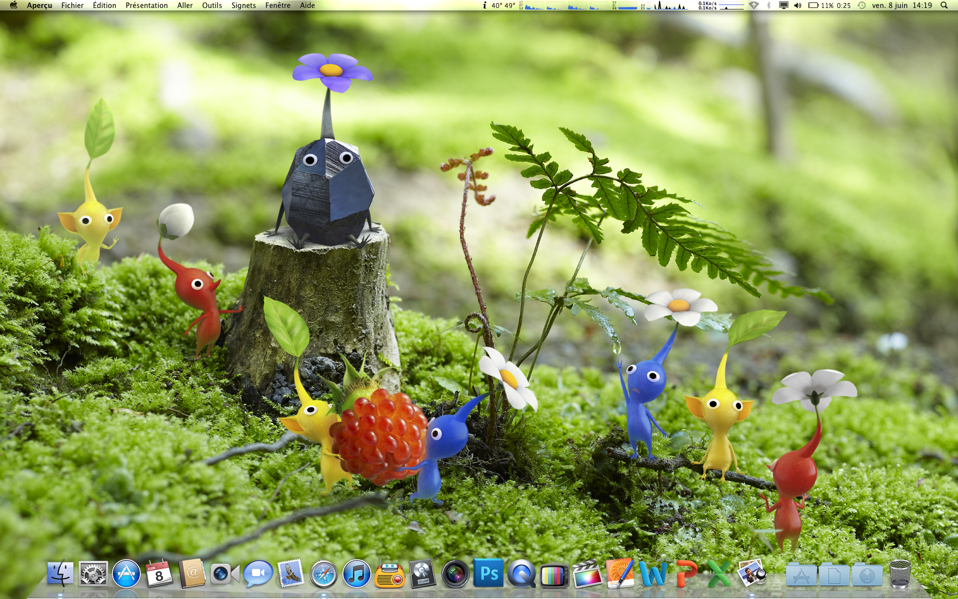
Task: Open the Outils menu
Action: pos(212,5)
